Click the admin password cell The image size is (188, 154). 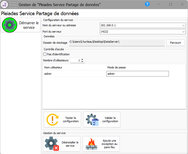click(137, 74)
